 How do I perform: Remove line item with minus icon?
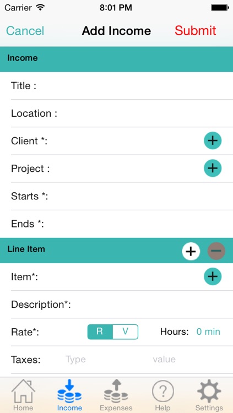(216, 251)
